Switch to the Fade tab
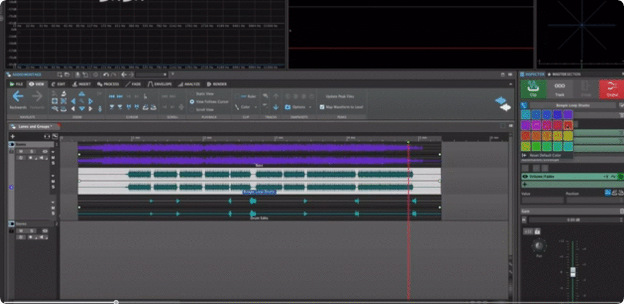 (x=133, y=84)
